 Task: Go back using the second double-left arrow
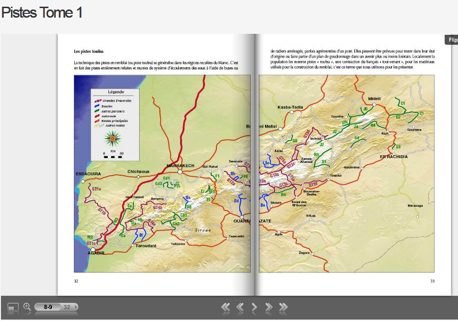(x=240, y=307)
